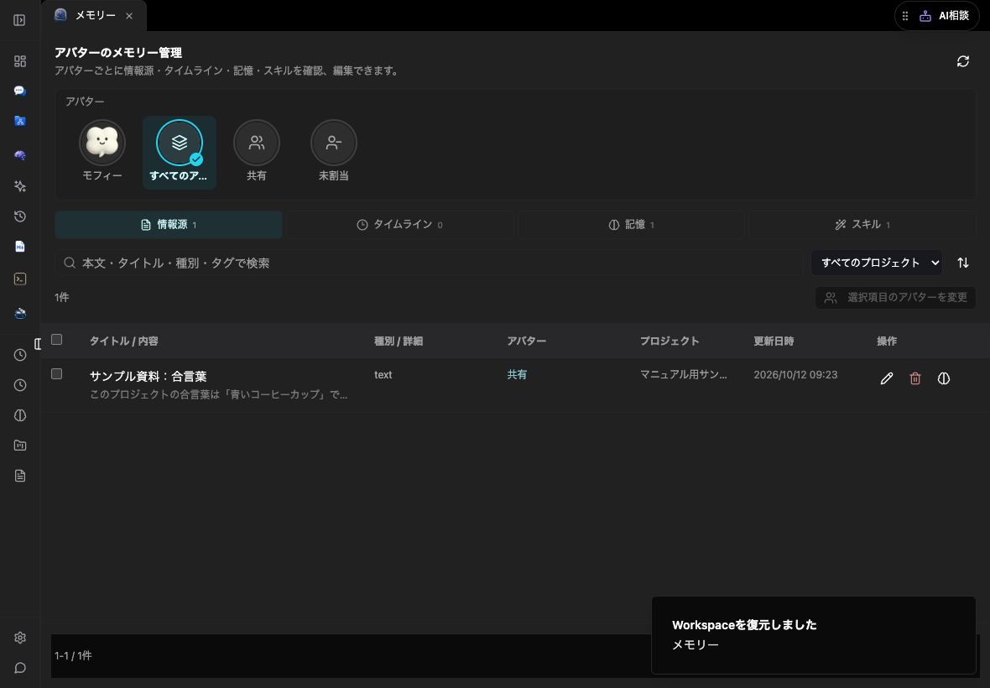Open the outlined brain icon in sidebar
This screenshot has width=990, height=688.
pos(20,415)
